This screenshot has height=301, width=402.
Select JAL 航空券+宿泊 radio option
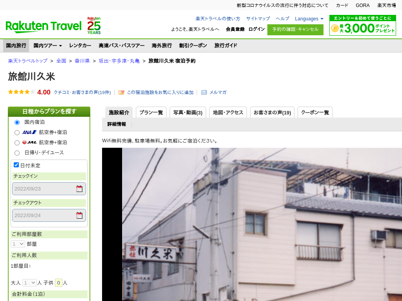click(17, 143)
